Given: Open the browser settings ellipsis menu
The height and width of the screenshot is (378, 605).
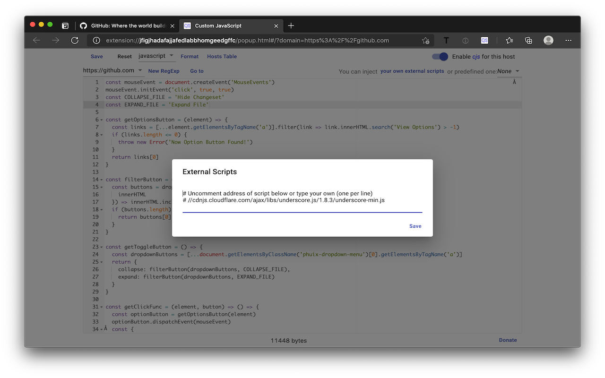Looking at the screenshot, I should click(x=568, y=41).
